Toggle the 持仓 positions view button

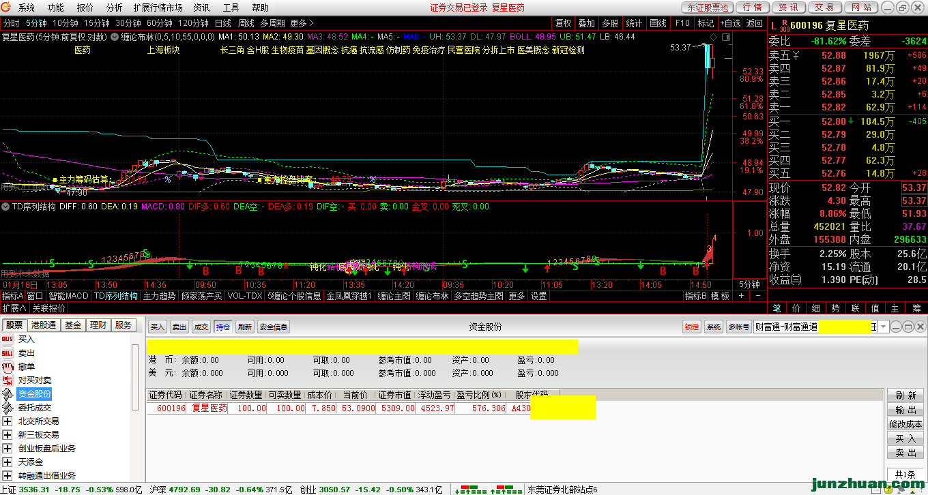tap(223, 327)
